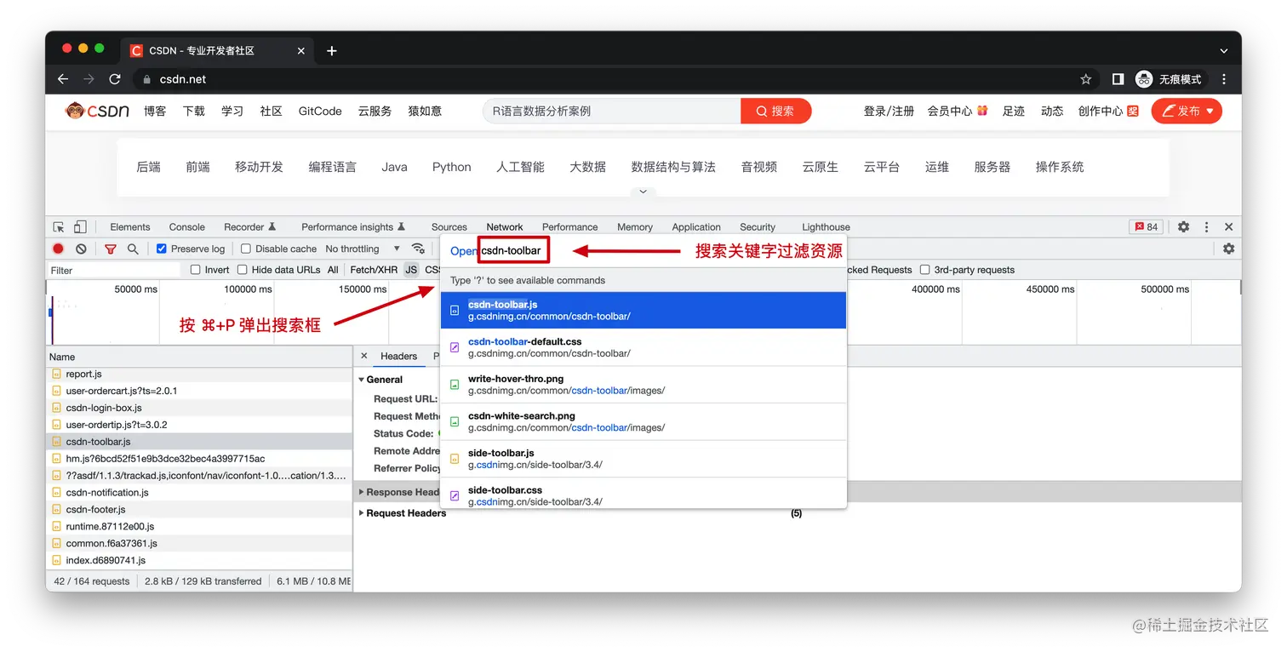Image resolution: width=1287 pixels, height=652 pixels.
Task: Click the CSDN search box
Action: coord(611,111)
